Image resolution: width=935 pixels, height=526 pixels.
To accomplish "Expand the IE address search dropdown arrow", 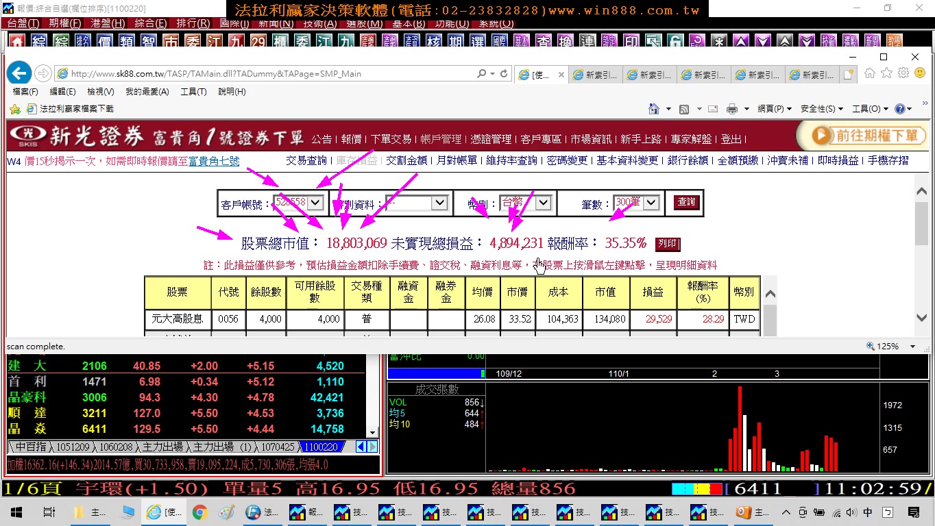I will tap(492, 73).
